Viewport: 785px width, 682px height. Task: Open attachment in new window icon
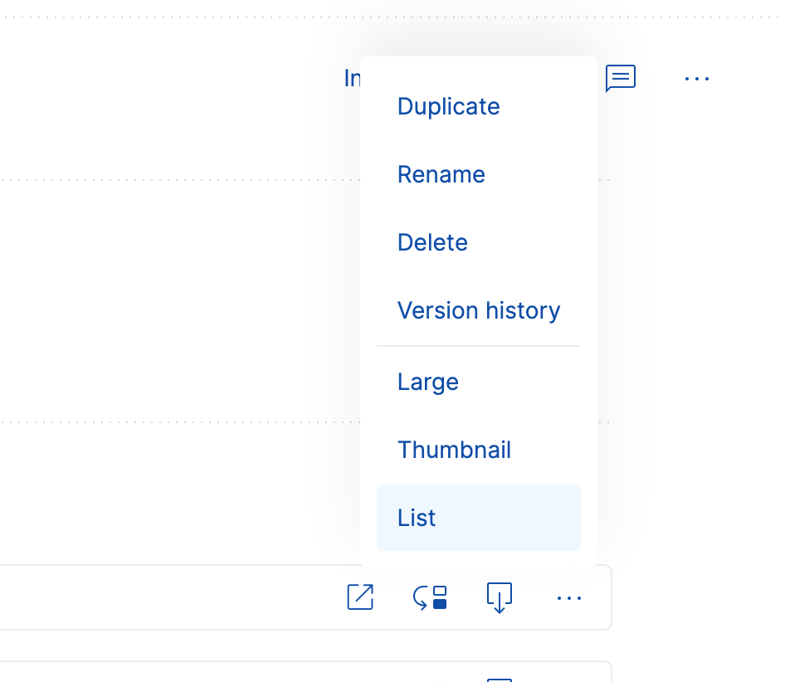(360, 597)
